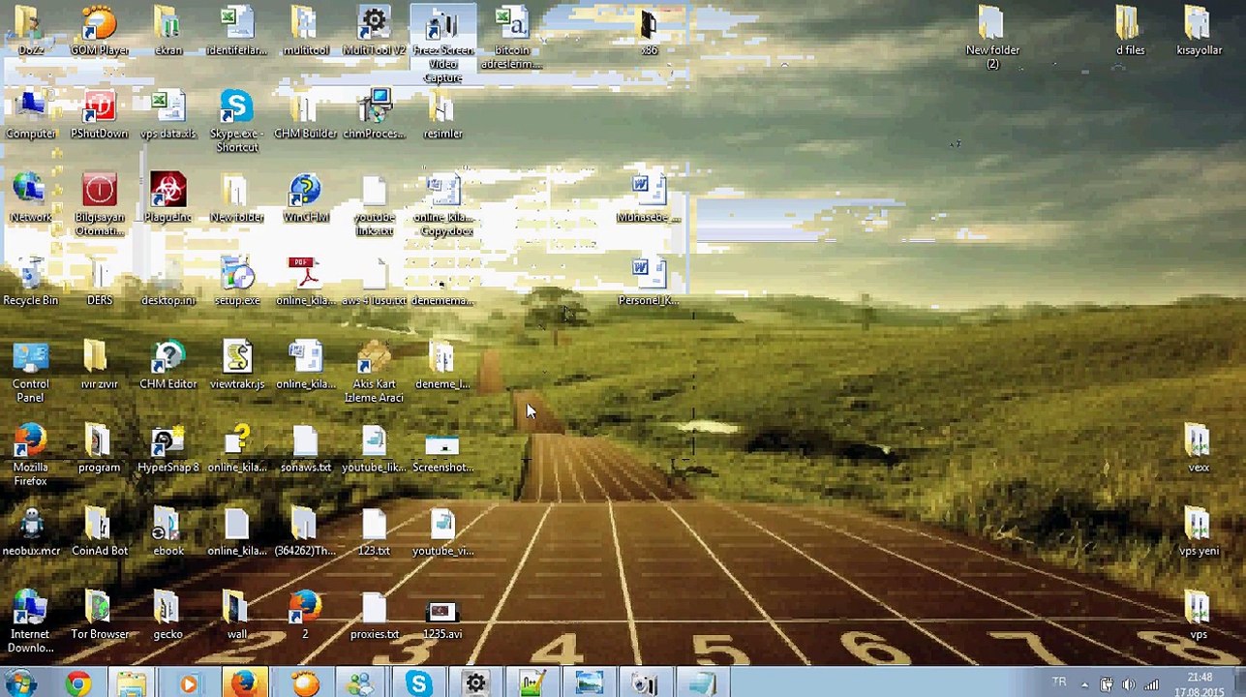Select the Skype.exe - Shortcut icon
The width and height of the screenshot is (1246, 697).
coord(237,121)
